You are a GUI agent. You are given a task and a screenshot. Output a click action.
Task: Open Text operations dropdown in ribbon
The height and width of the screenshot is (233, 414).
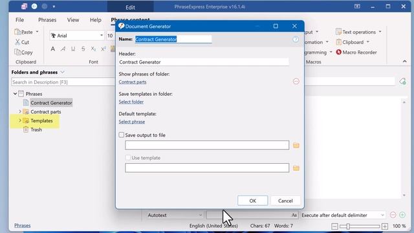[358, 32]
